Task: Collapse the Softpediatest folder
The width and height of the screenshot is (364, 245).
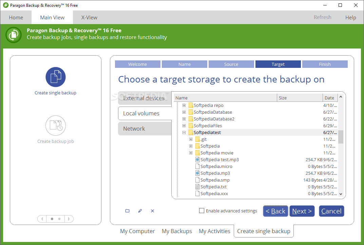Action: click(x=184, y=133)
